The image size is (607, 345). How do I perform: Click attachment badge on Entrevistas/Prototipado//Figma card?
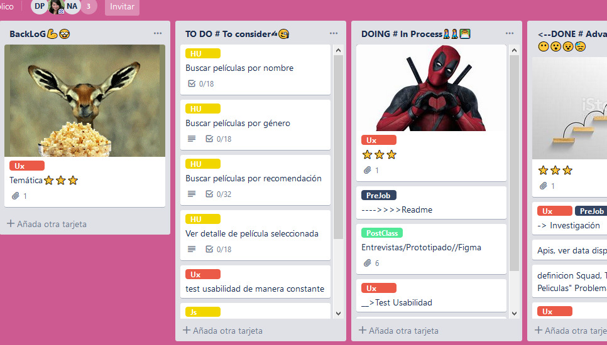(x=371, y=263)
